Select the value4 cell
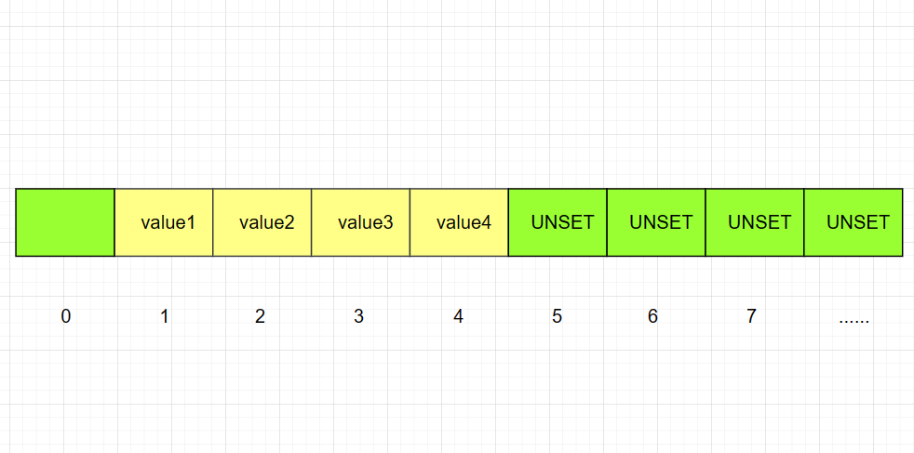 click(x=460, y=221)
